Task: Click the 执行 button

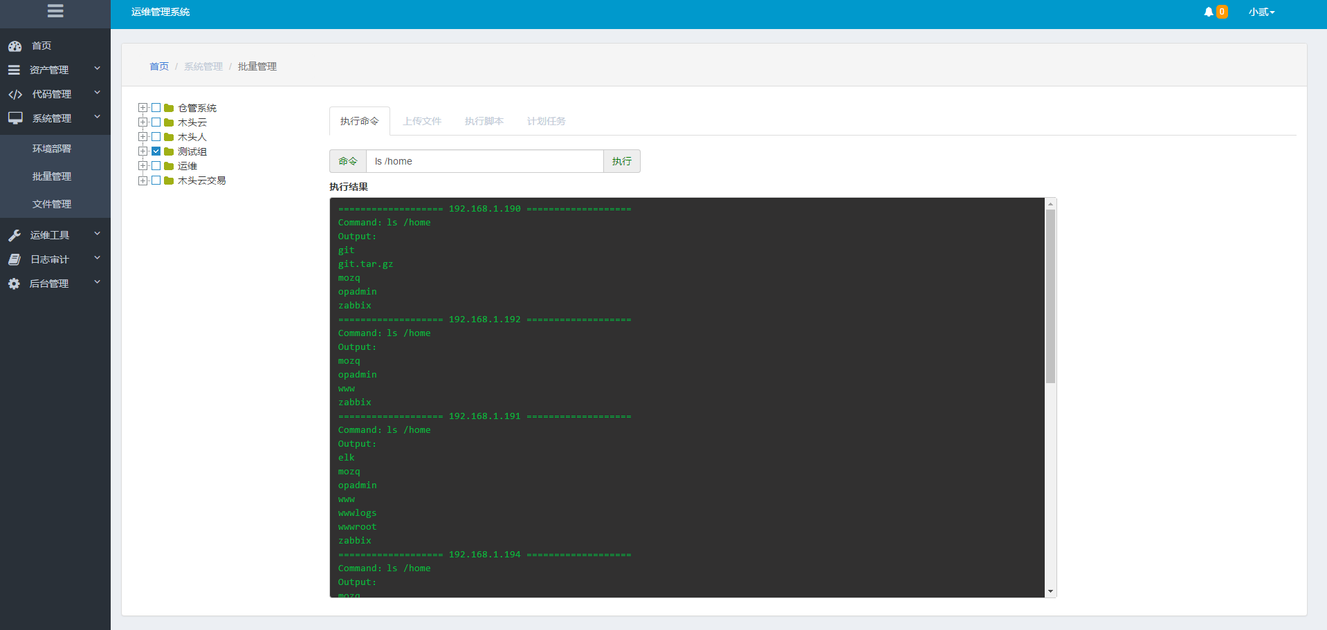Action: click(622, 161)
